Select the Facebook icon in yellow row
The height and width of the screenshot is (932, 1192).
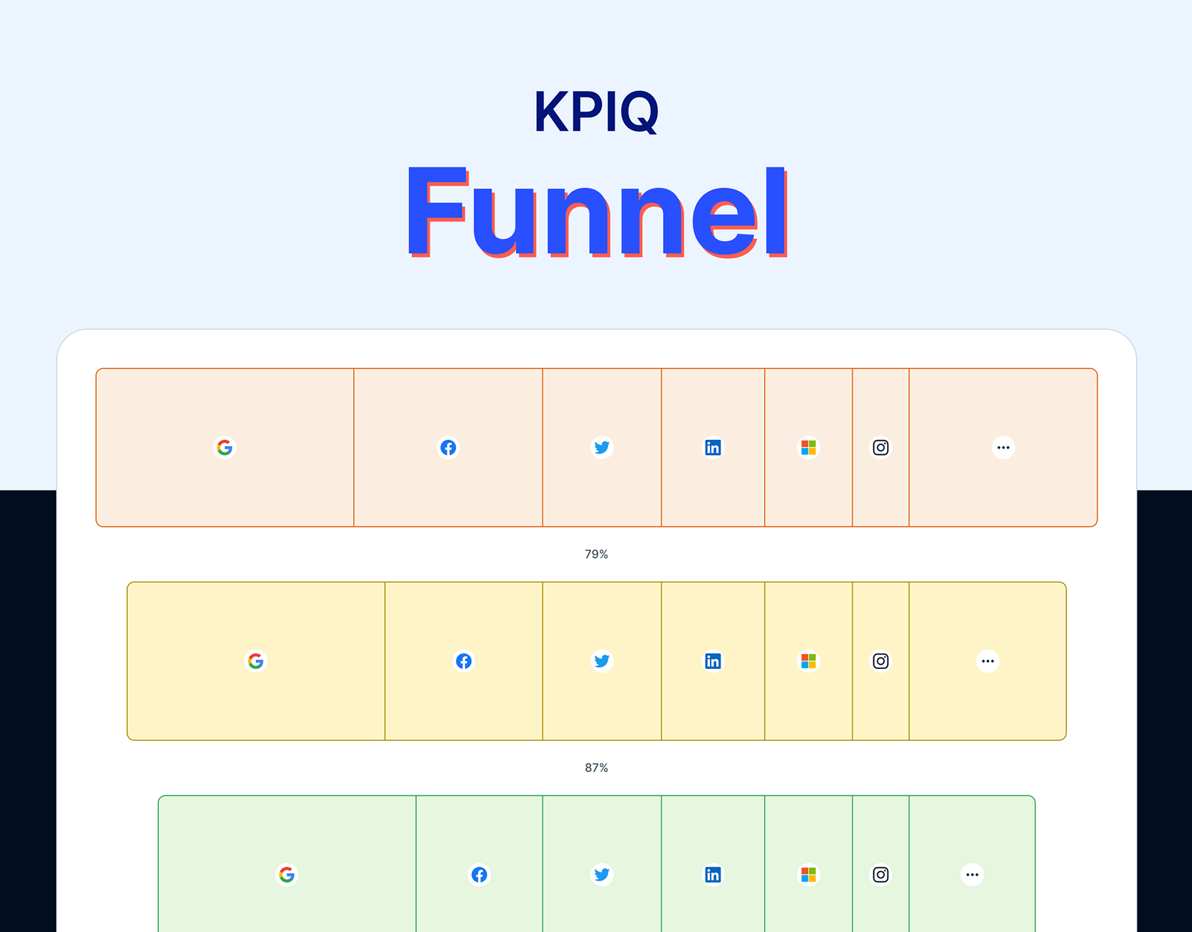(x=464, y=661)
